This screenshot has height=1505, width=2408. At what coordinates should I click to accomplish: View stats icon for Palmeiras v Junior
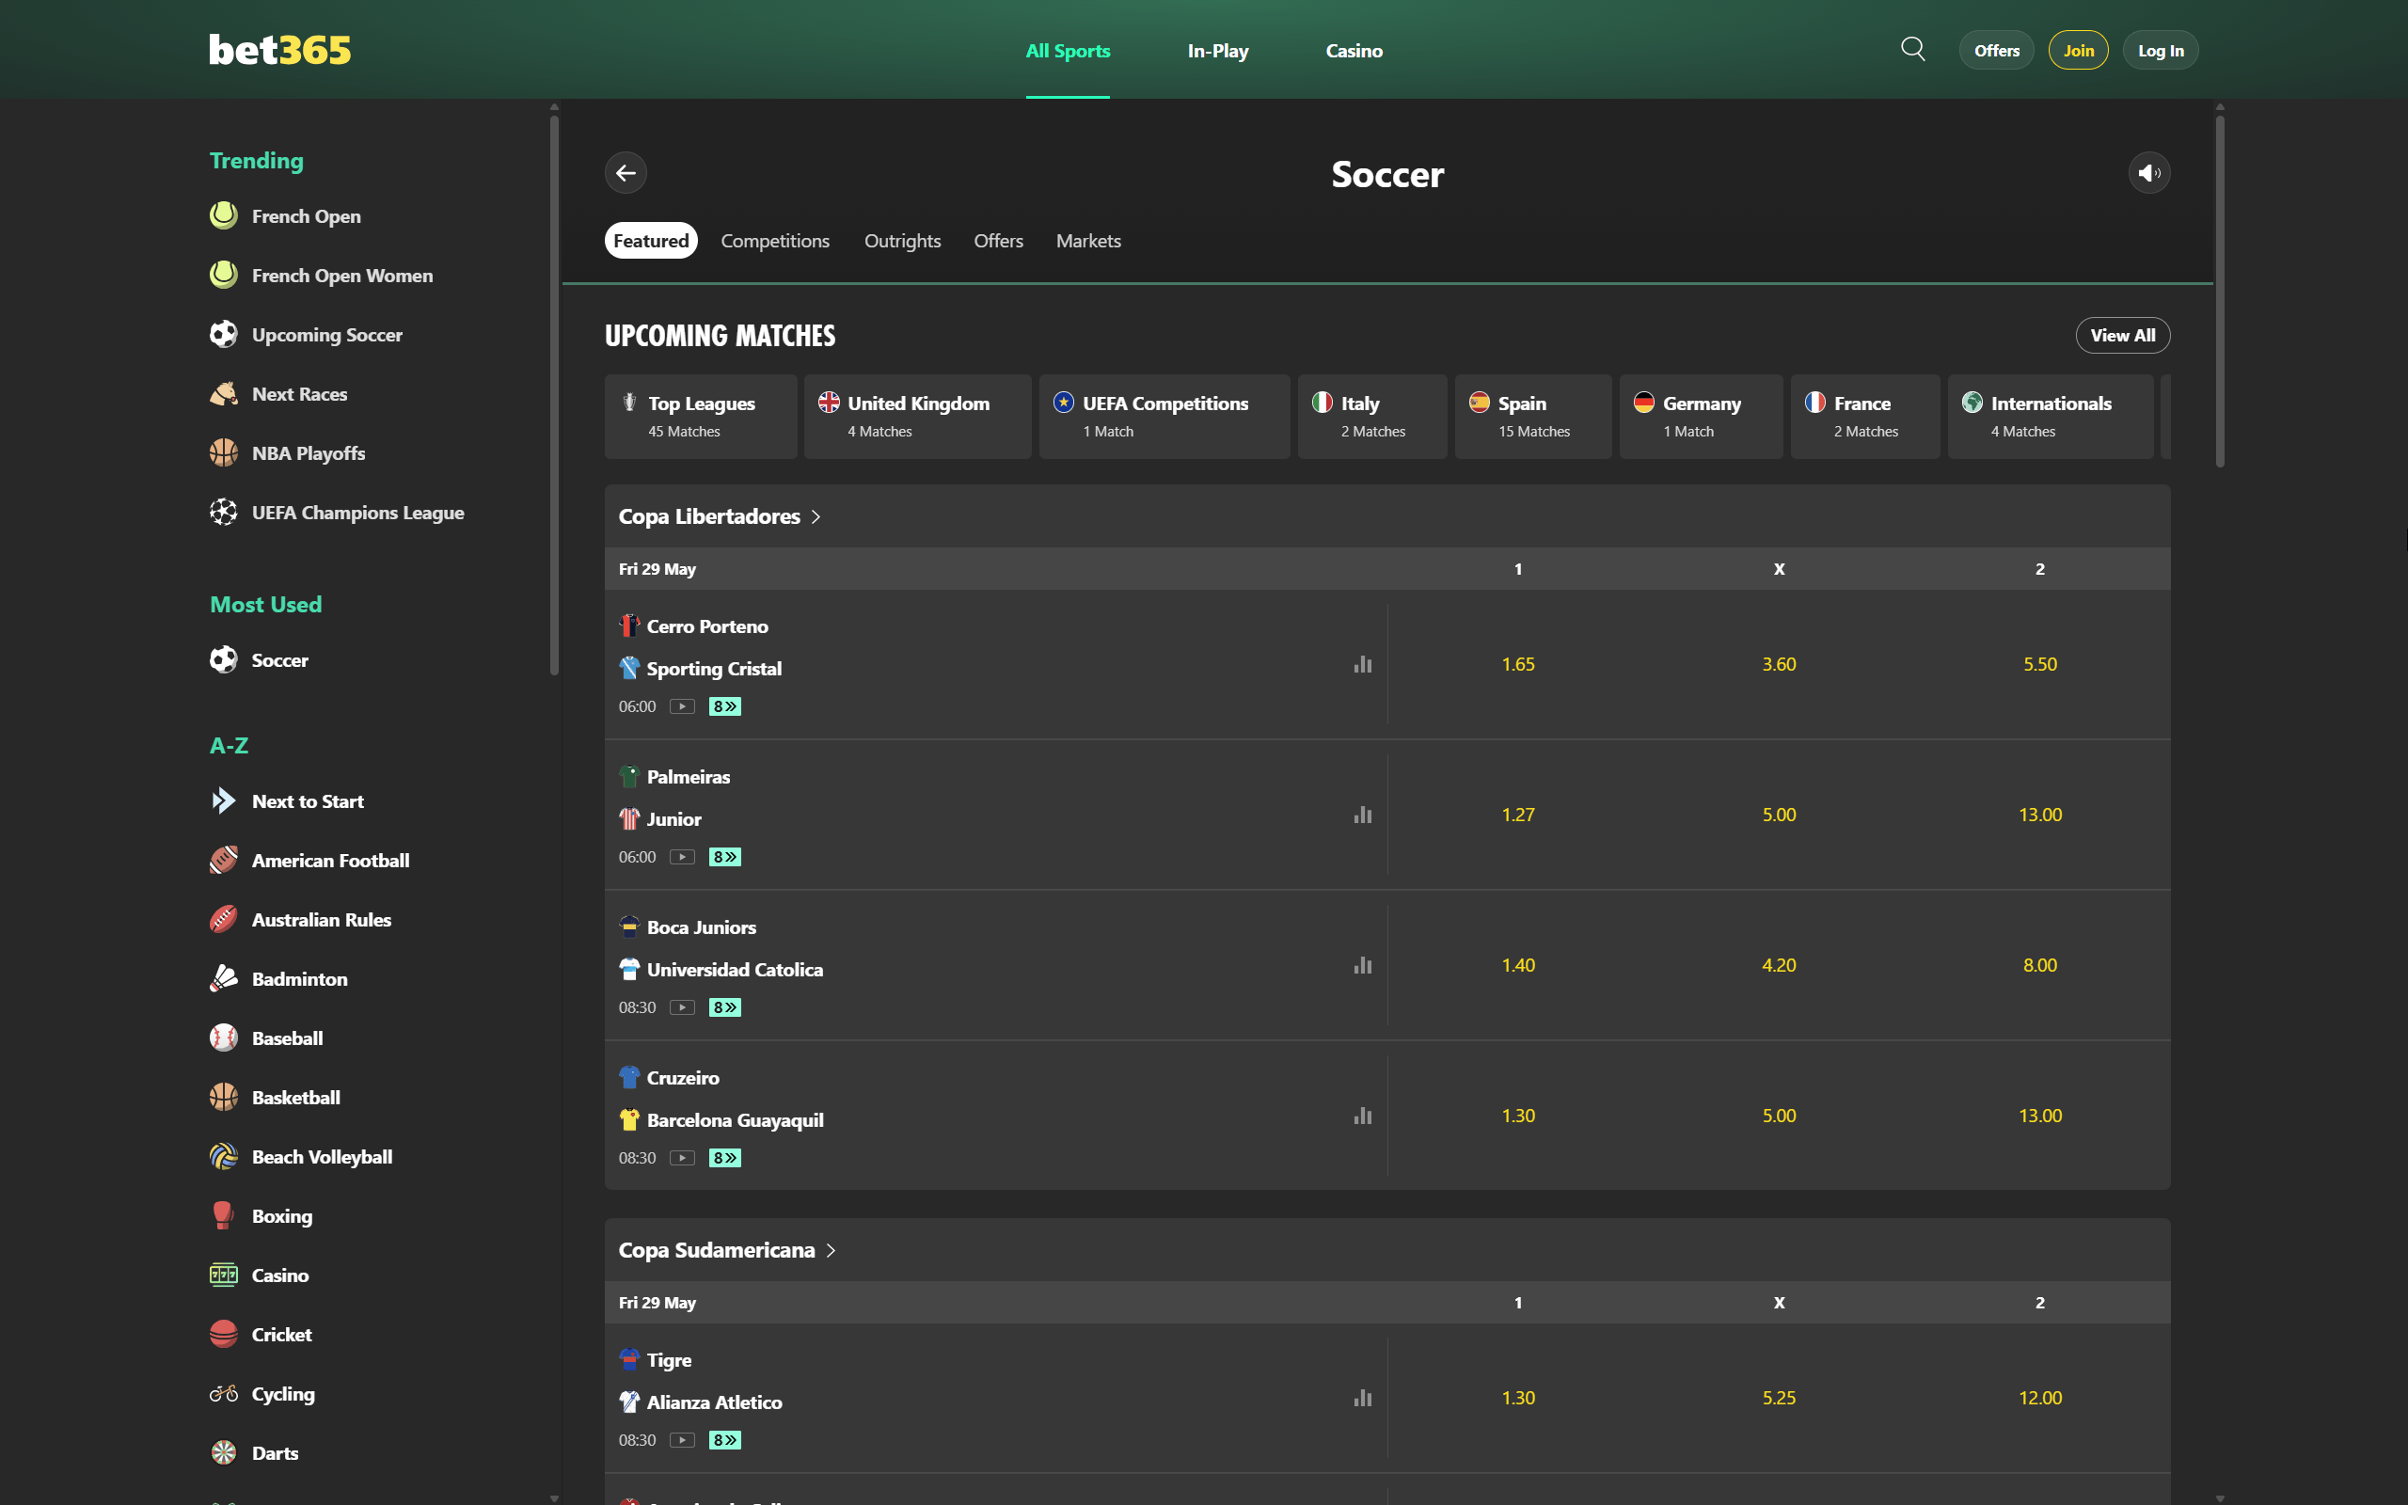point(1362,815)
